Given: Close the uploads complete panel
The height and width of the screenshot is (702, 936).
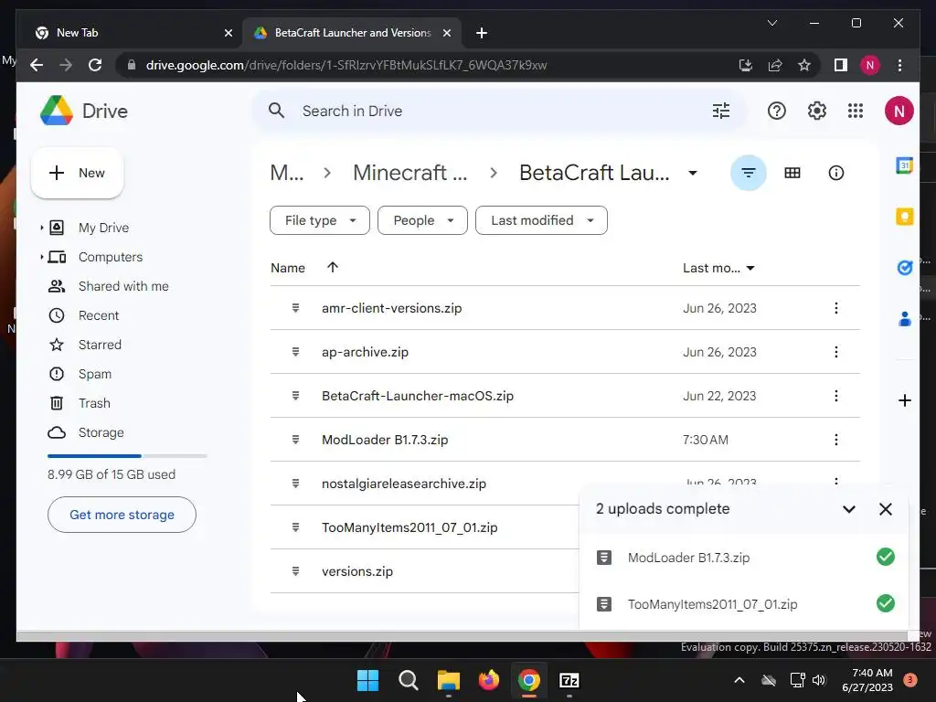Looking at the screenshot, I should click(x=885, y=509).
